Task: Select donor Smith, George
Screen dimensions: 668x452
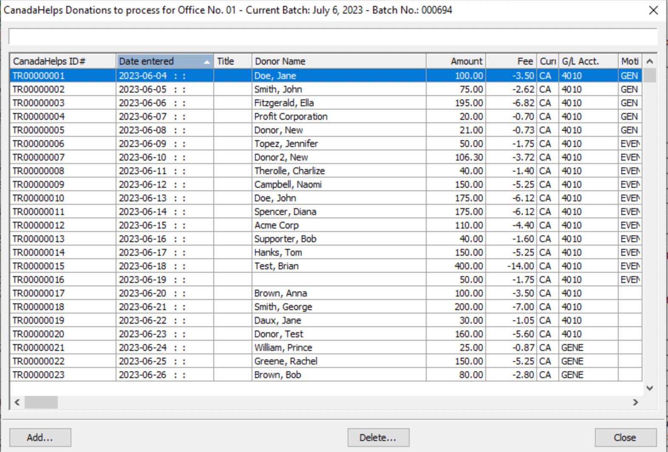Action: (x=283, y=307)
